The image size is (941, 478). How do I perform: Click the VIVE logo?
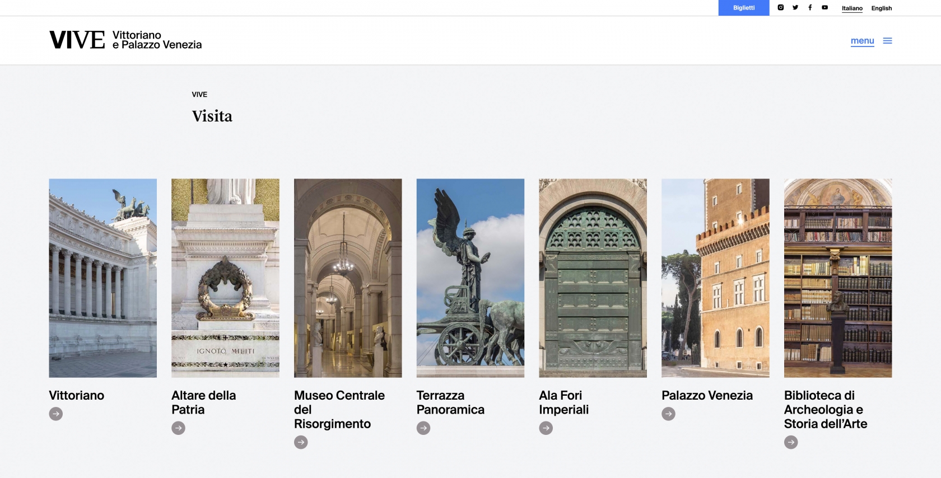pos(77,40)
